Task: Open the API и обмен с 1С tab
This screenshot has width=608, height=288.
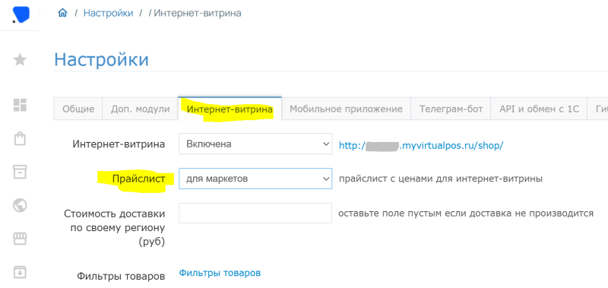Action: (540, 109)
